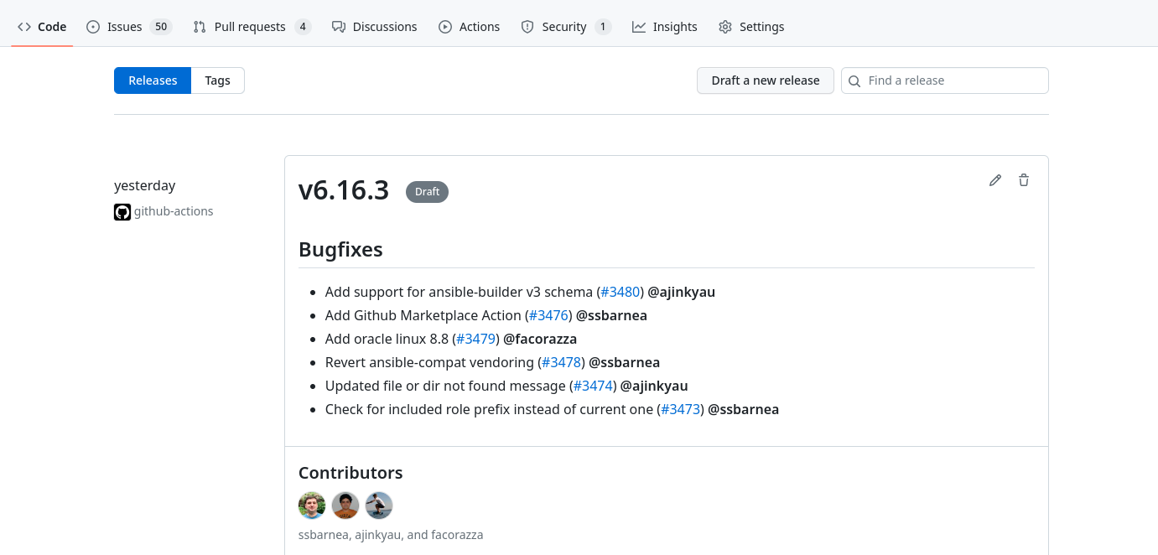This screenshot has height=555, width=1158.
Task: Click @ajinkyau mention on ansible-builder line
Action: pos(681,292)
